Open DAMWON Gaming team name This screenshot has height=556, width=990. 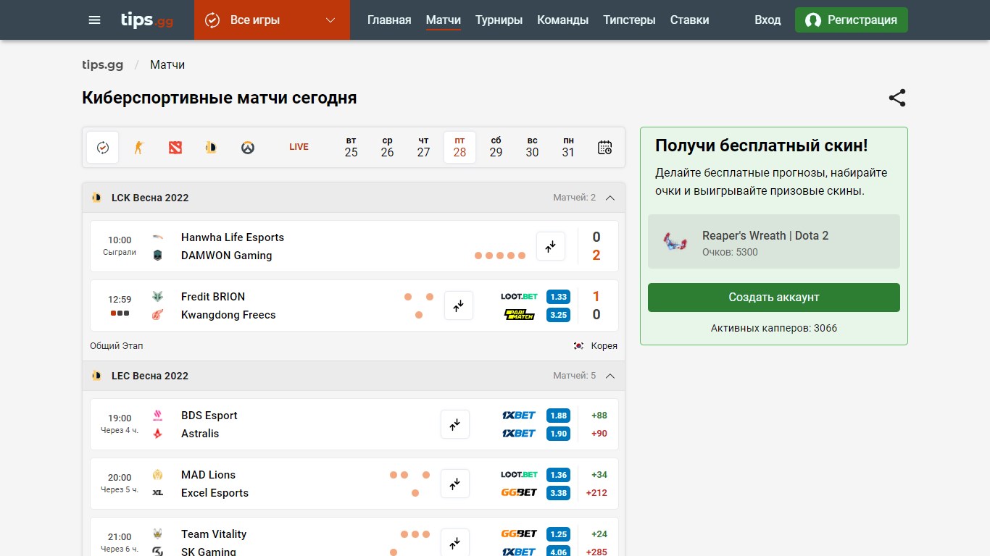(x=227, y=256)
